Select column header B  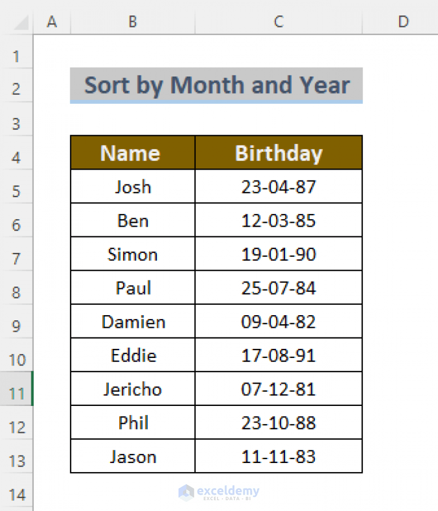click(x=132, y=22)
